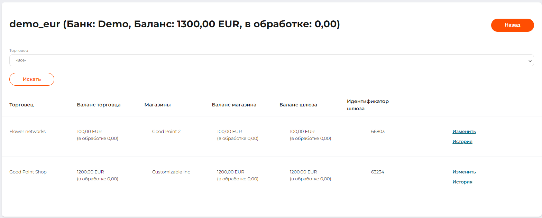
Task: Select the Good Point Shop merchant cell
Action: click(x=28, y=172)
